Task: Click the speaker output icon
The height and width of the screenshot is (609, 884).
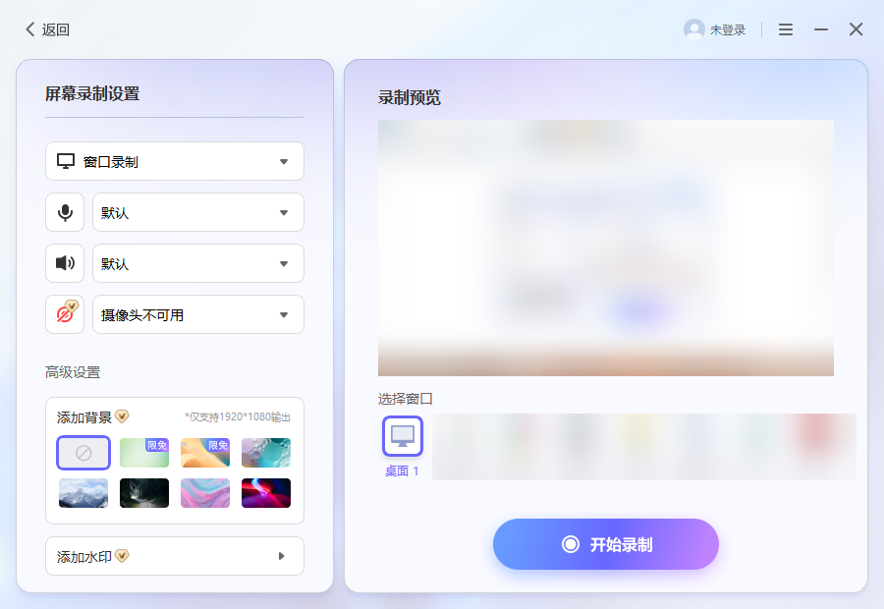Action: pos(64,263)
